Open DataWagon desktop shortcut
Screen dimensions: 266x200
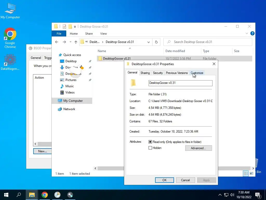[10, 62]
